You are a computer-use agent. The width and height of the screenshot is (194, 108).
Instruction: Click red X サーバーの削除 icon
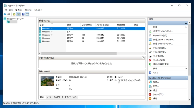tap(150, 60)
